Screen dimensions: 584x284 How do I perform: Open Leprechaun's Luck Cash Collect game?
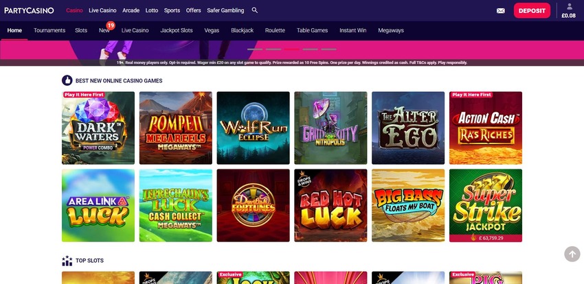point(176,206)
